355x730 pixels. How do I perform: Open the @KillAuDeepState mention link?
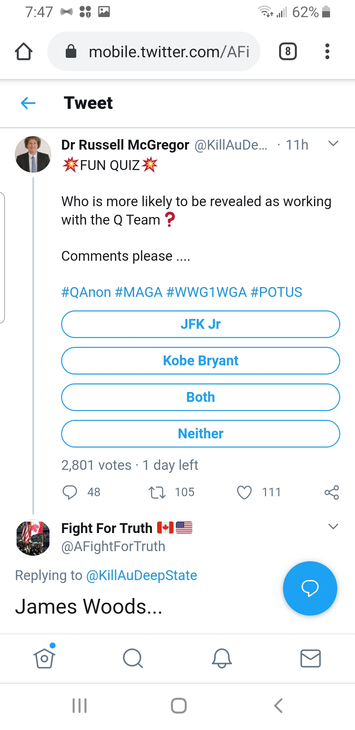(x=141, y=575)
